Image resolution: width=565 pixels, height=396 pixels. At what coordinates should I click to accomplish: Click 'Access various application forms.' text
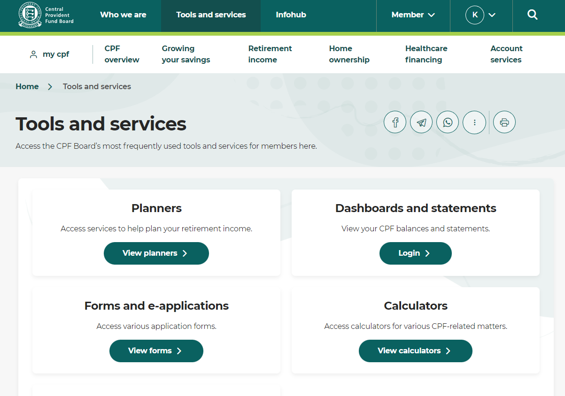pyautogui.click(x=156, y=327)
